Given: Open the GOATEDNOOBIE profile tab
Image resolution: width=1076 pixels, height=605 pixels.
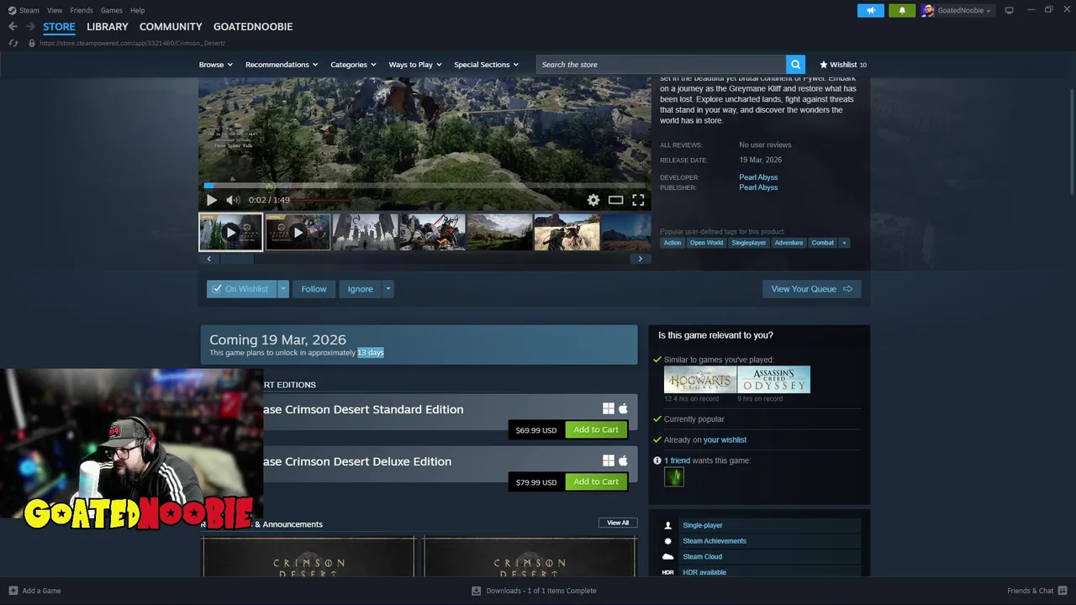Looking at the screenshot, I should [253, 27].
